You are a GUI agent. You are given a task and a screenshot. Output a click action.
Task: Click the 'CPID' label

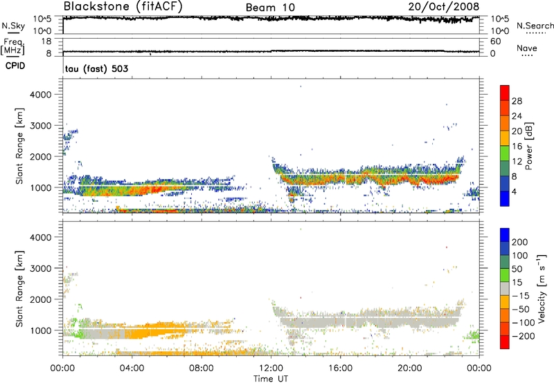[15, 66]
